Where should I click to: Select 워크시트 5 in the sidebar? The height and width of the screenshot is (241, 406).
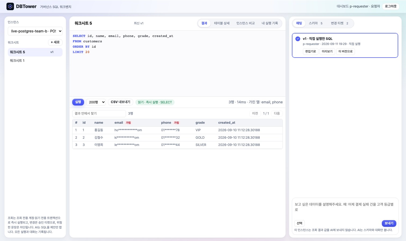pos(35,52)
